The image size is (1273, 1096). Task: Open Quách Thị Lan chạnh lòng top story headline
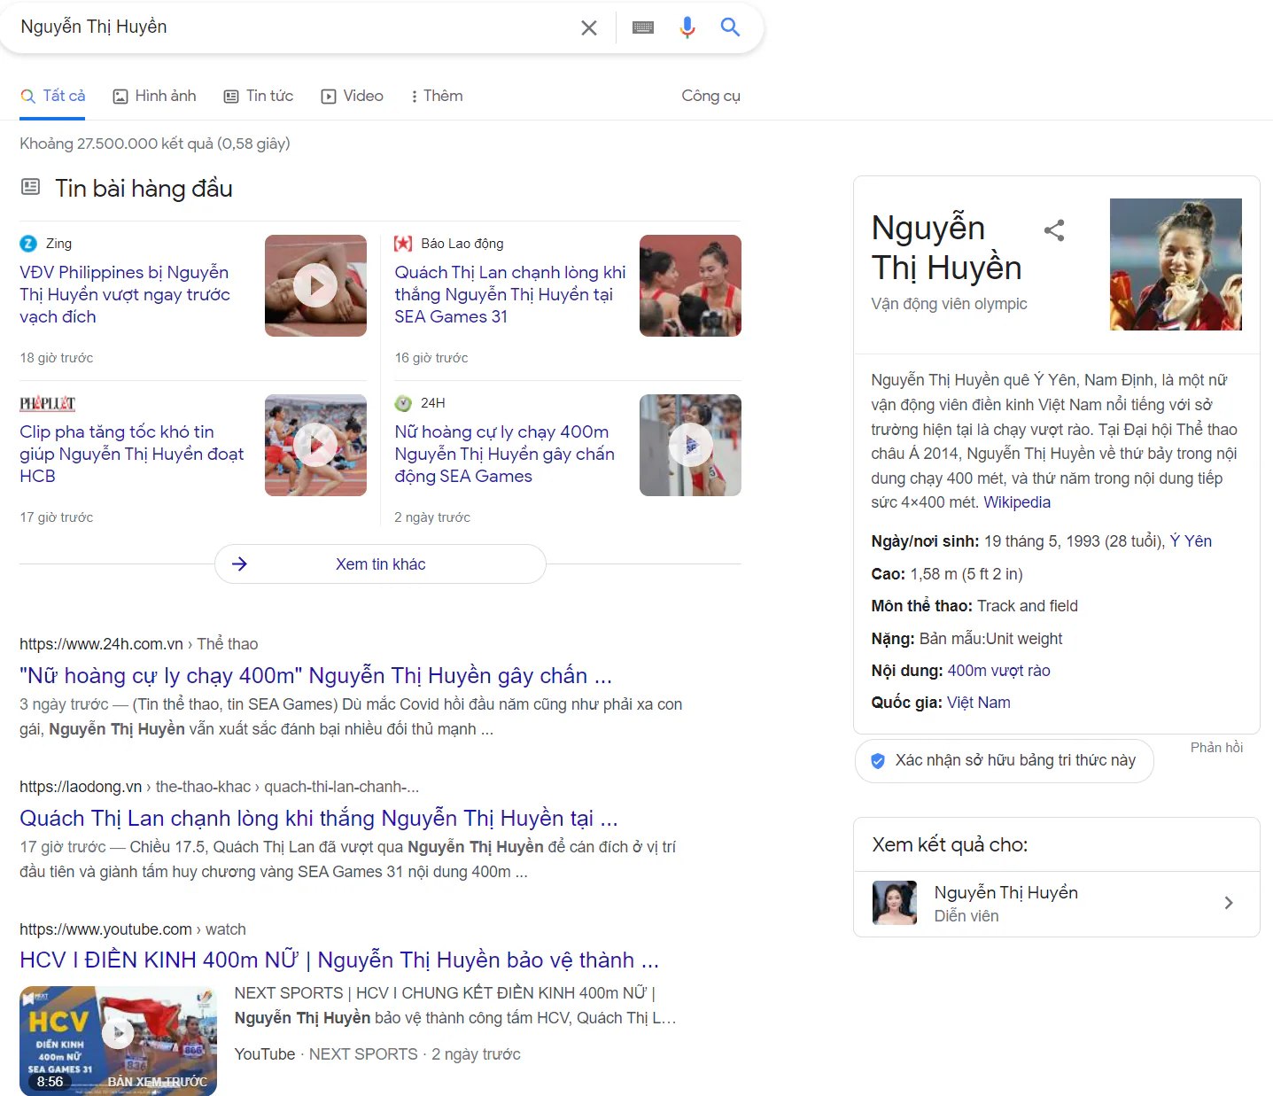point(510,294)
